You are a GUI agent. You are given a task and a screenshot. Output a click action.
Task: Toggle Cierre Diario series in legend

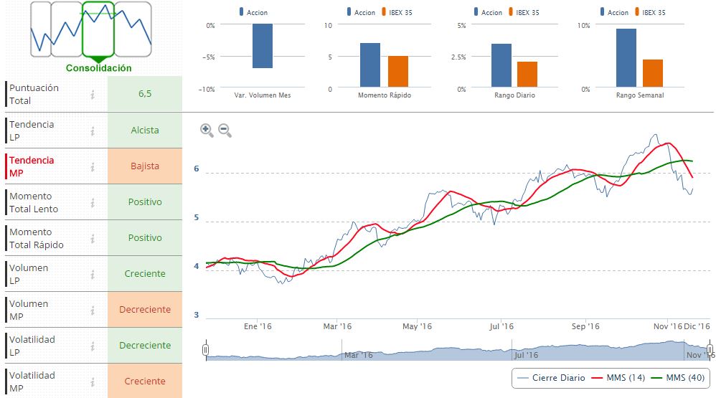tap(551, 378)
